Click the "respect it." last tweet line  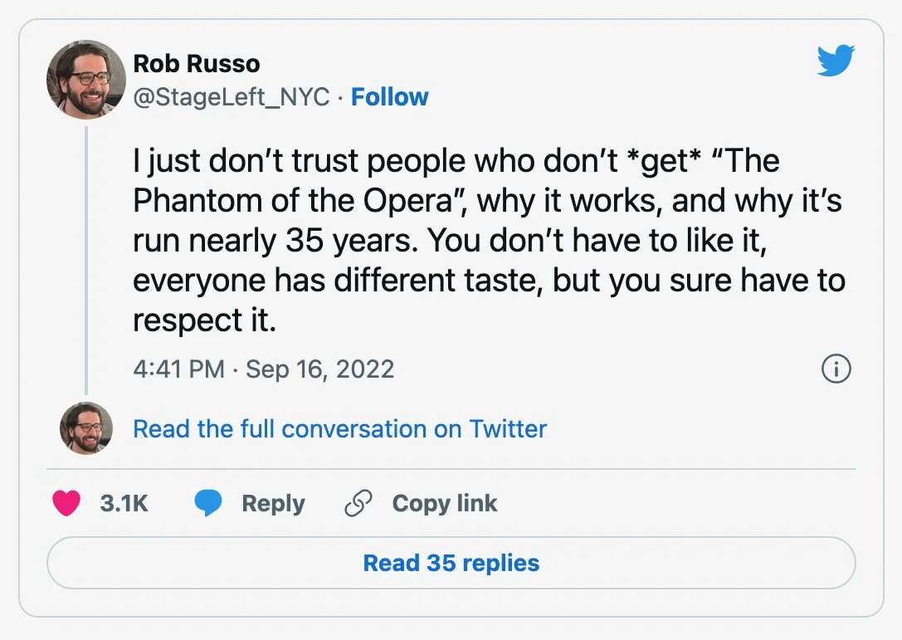click(x=204, y=320)
